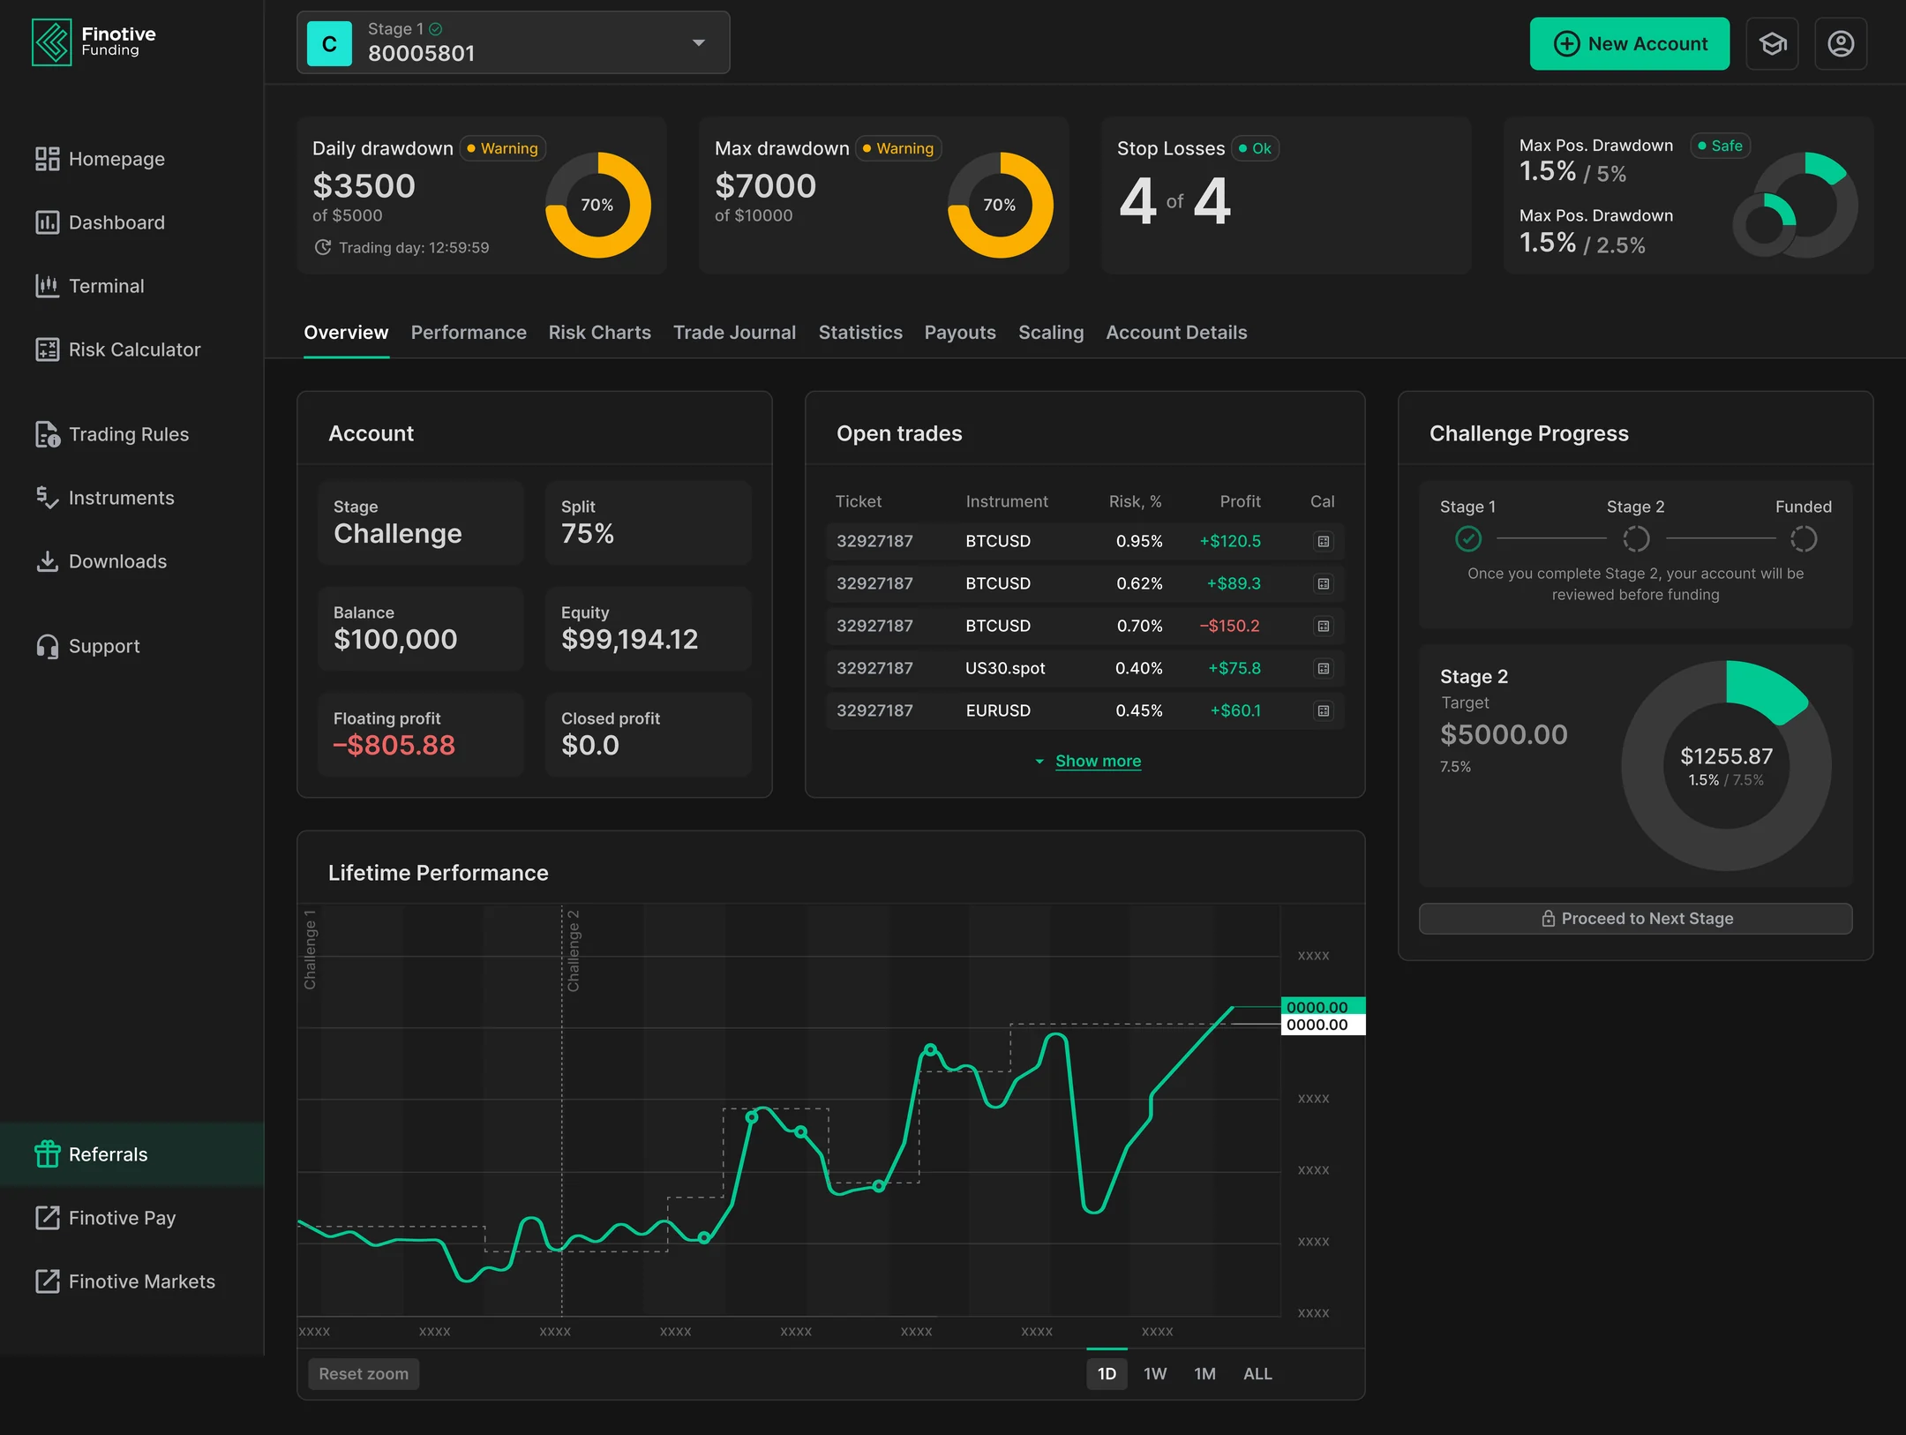Click the Max drawdown Warning badge
1906x1435 pixels.
point(898,148)
